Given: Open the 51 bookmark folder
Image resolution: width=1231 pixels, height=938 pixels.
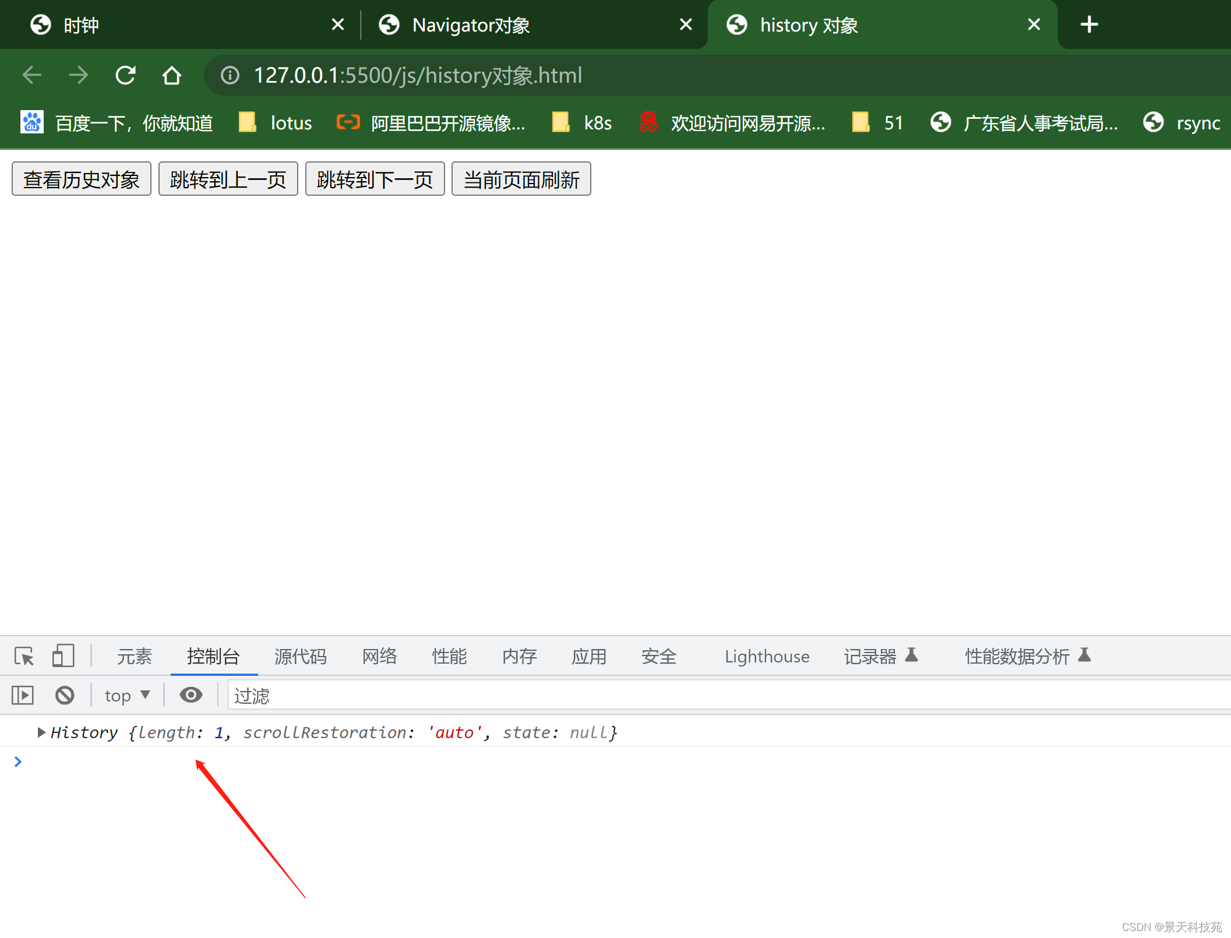Looking at the screenshot, I should point(877,123).
